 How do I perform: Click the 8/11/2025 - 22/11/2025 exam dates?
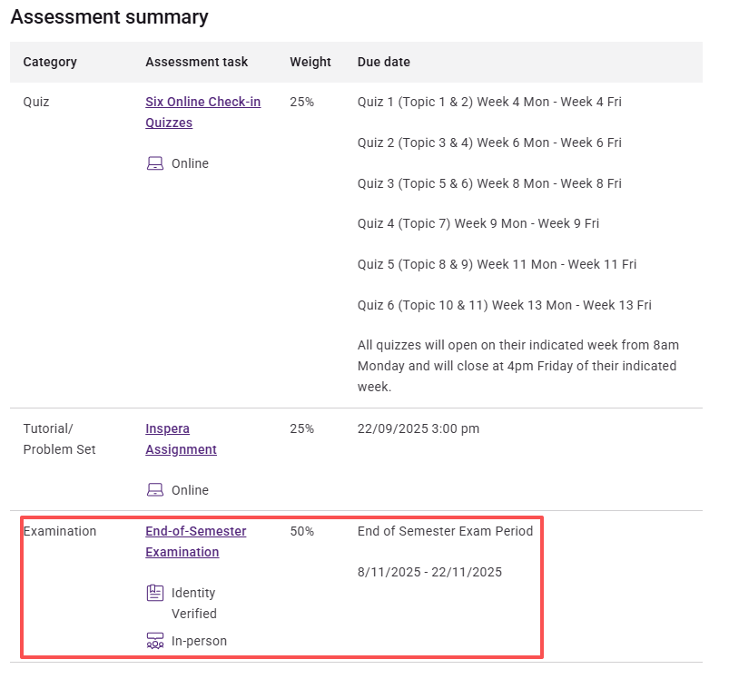429,572
